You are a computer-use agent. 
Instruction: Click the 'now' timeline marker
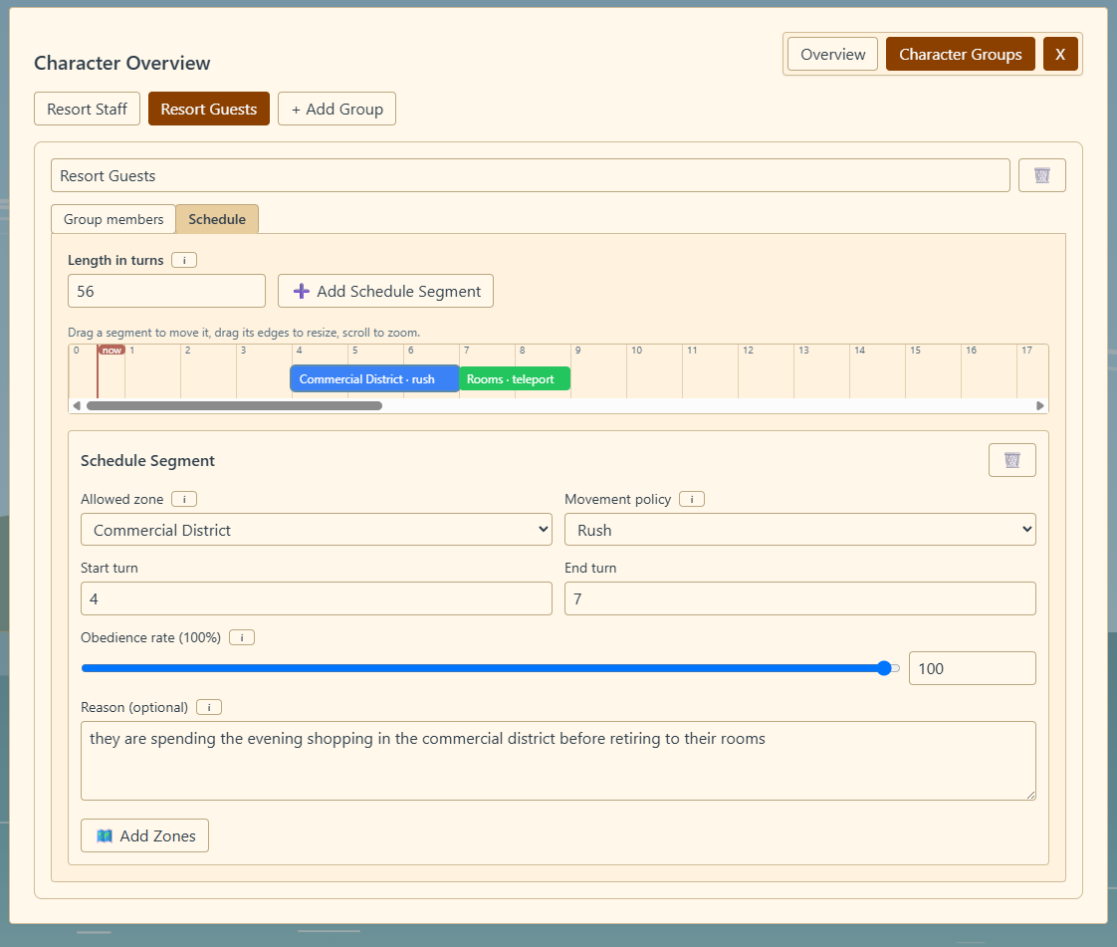click(x=112, y=350)
